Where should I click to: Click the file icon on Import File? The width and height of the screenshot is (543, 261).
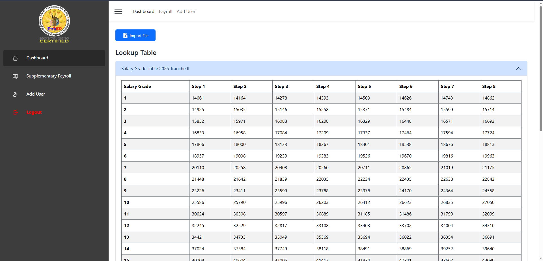click(x=125, y=36)
